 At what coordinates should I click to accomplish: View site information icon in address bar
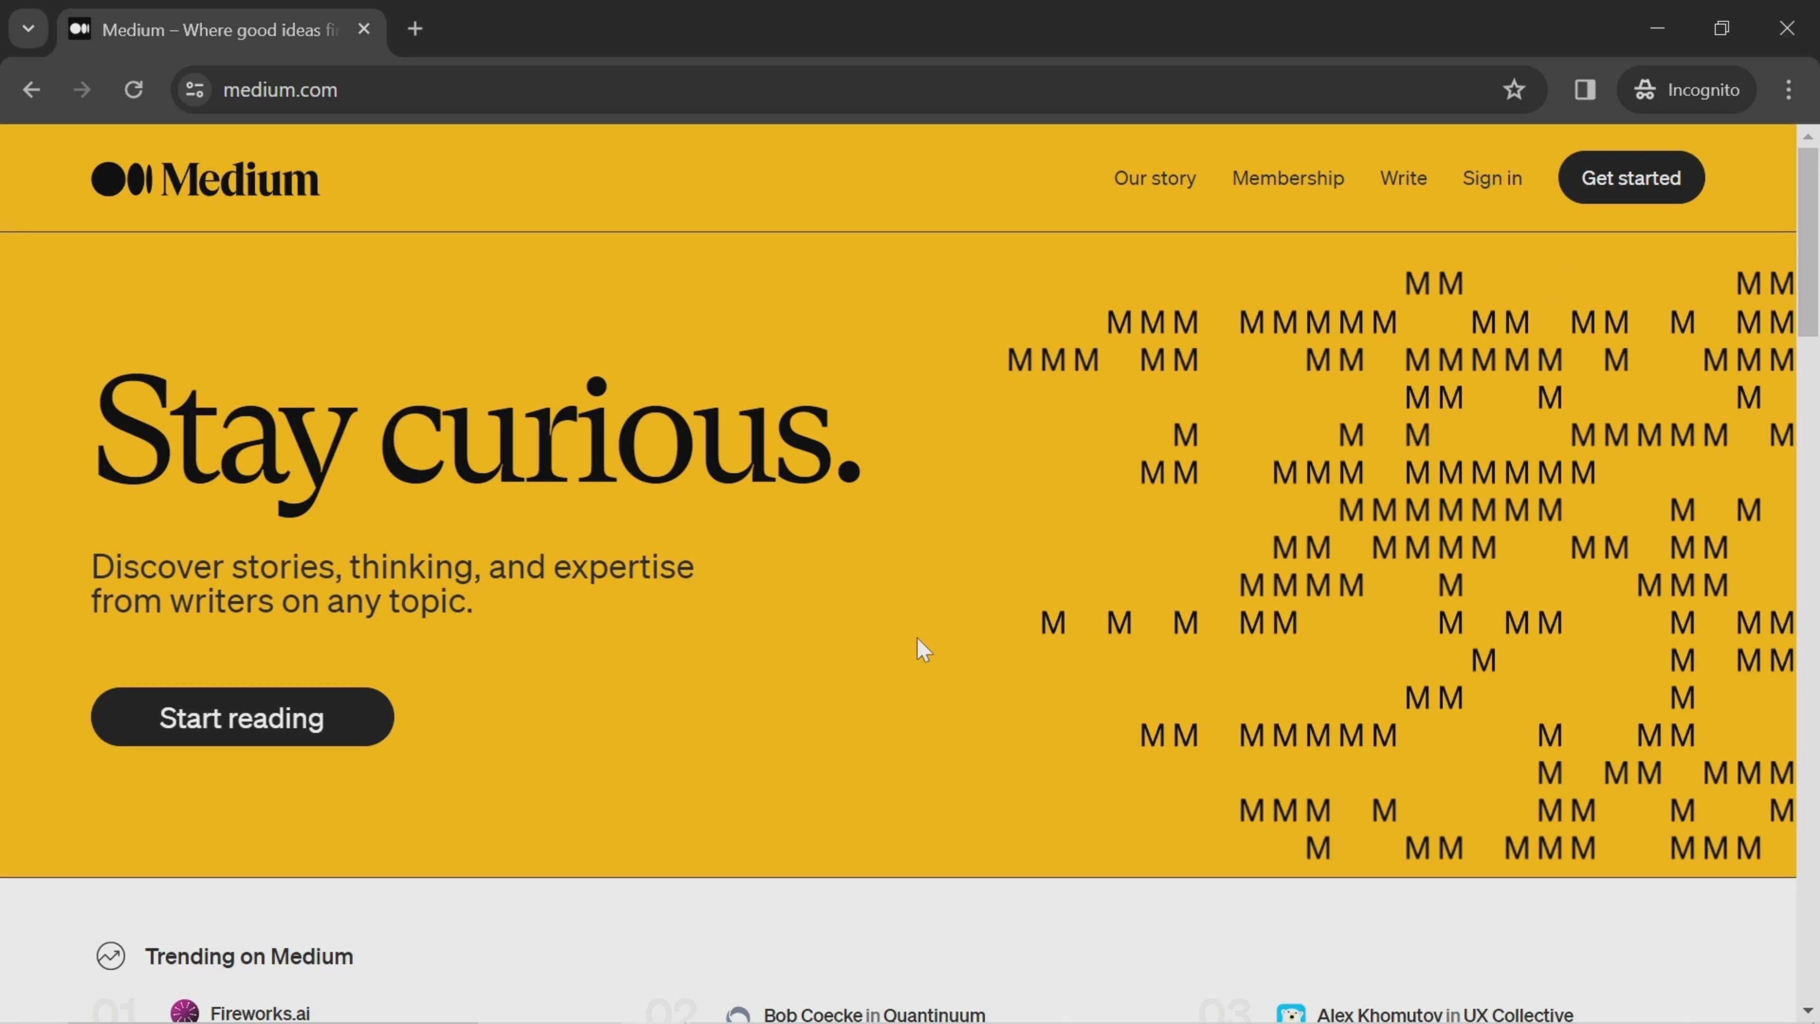pos(194,90)
